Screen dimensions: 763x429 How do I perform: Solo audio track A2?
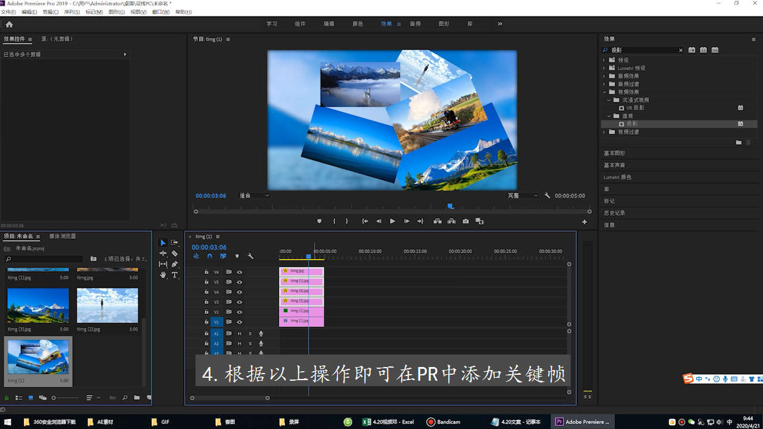click(250, 344)
